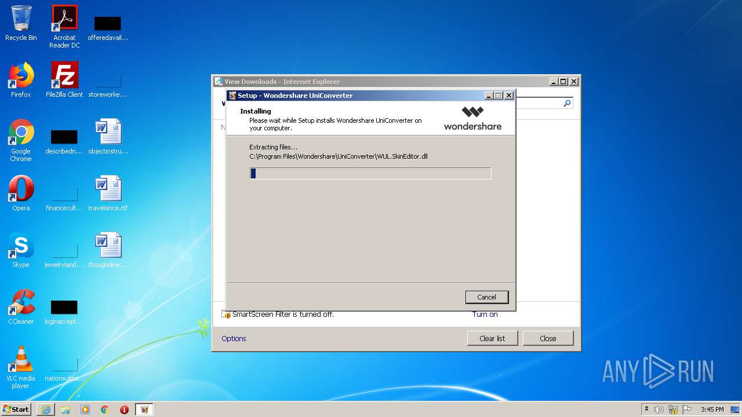Click the installation progress bar
This screenshot has width=742, height=417.
(x=370, y=173)
